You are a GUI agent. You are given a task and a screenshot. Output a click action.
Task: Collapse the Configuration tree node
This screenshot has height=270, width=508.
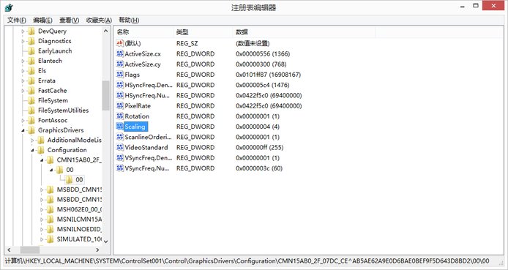(32, 150)
